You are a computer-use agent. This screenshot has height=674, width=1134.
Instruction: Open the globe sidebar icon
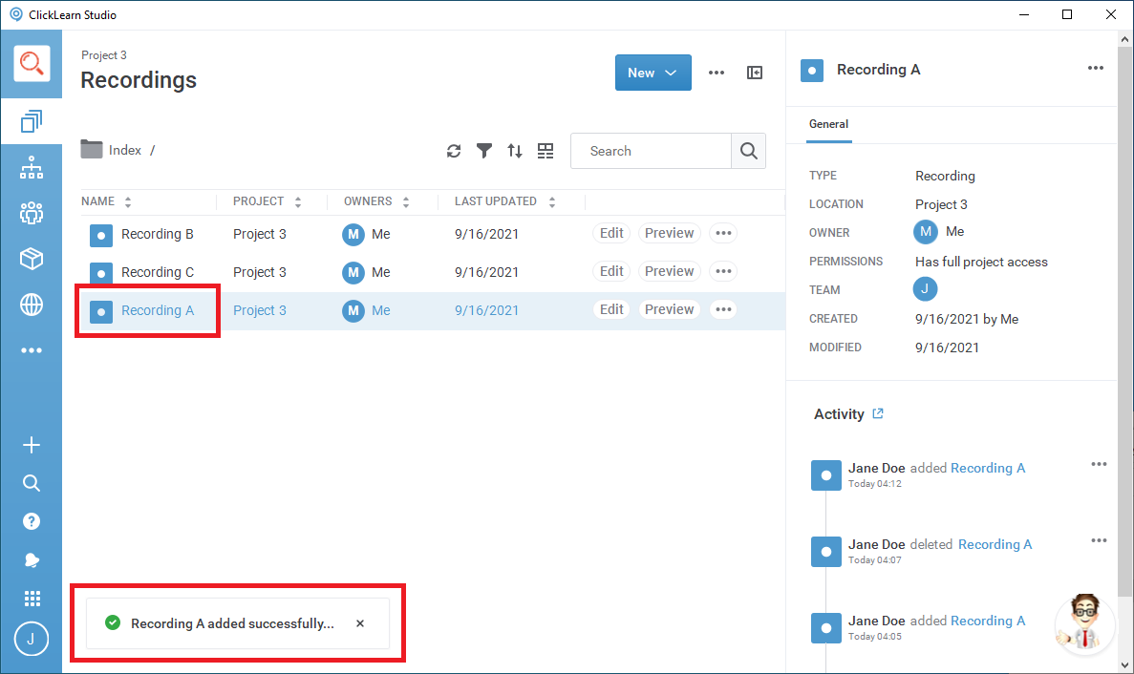[x=32, y=305]
